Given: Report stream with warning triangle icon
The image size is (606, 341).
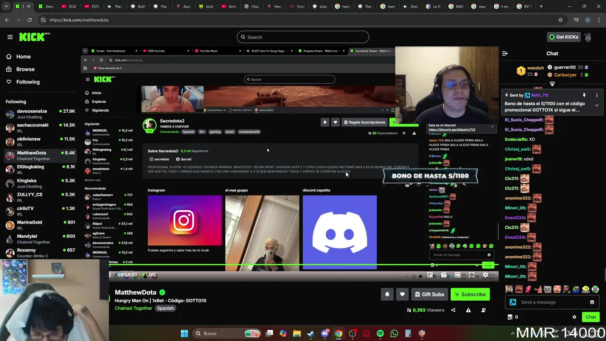Looking at the screenshot, I should [468, 310].
